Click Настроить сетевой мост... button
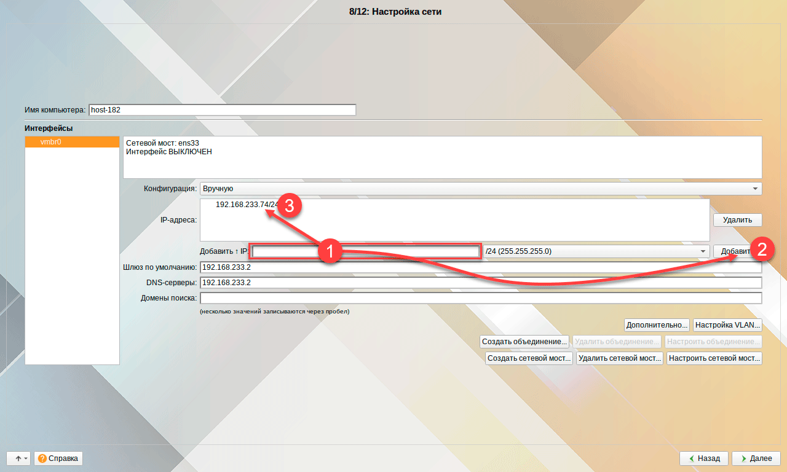 714,358
